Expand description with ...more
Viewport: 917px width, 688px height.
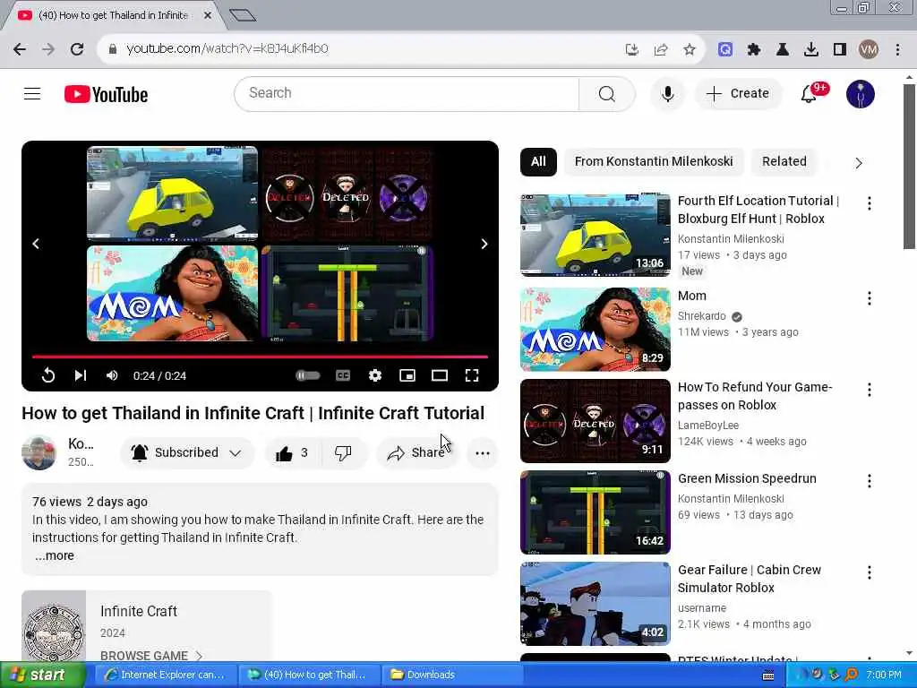55,555
